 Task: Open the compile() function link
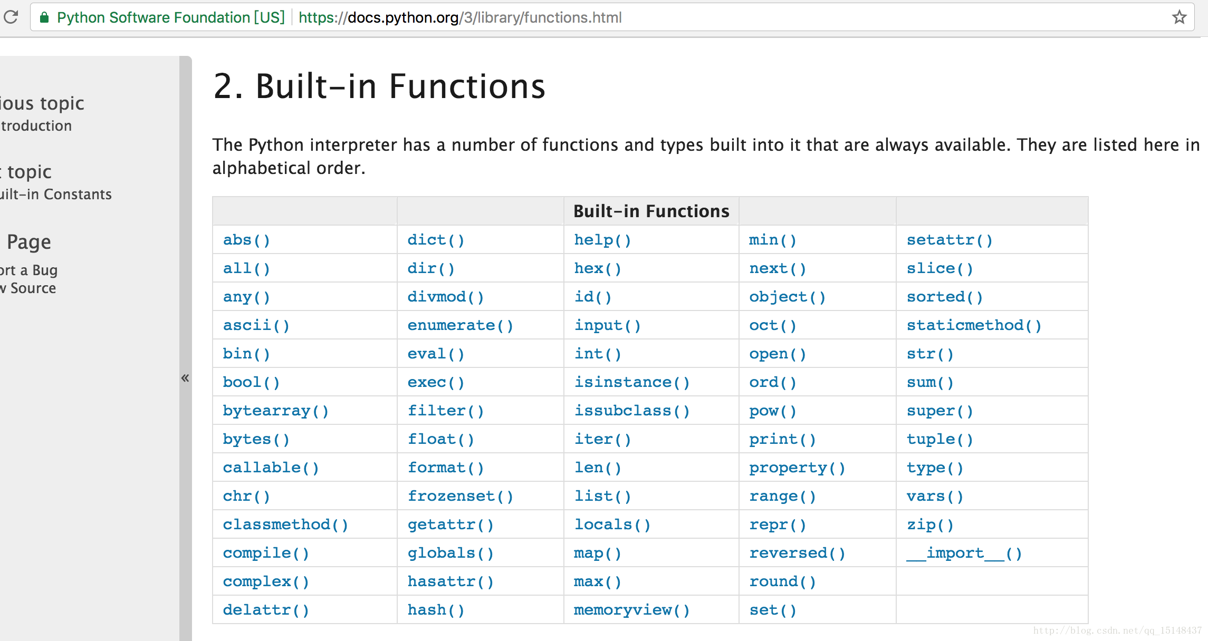click(266, 553)
